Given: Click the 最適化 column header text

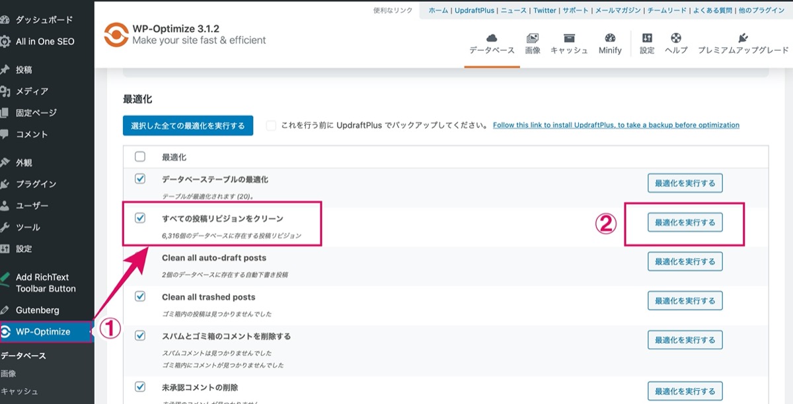Looking at the screenshot, I should 174,158.
